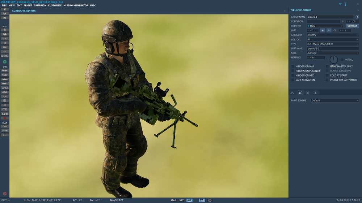
Task: Switch to MAP view button
Action: point(174,200)
